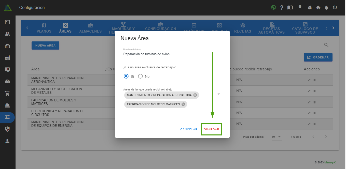Switch to the Planos tab
Viewport: 346px width, 169px height.
(x=44, y=28)
